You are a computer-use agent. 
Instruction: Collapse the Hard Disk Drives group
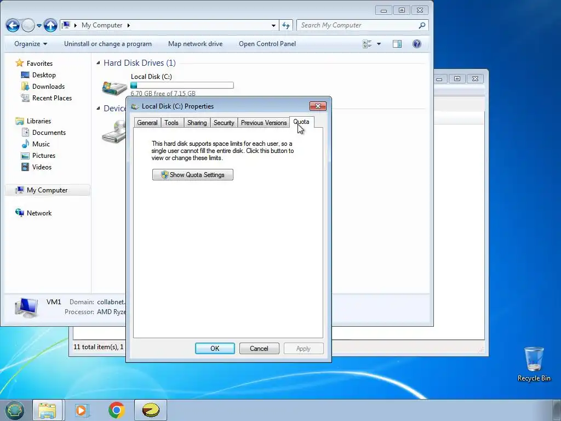pos(98,62)
